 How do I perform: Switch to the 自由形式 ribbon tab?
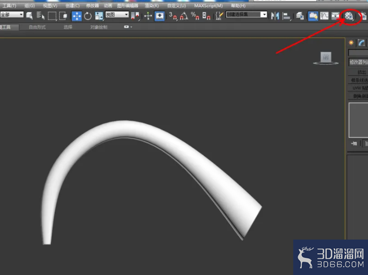pyautogui.click(x=37, y=27)
